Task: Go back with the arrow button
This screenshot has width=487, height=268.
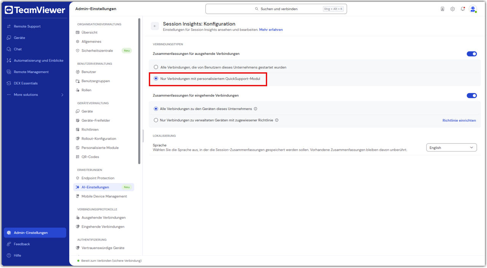Action: (155, 26)
